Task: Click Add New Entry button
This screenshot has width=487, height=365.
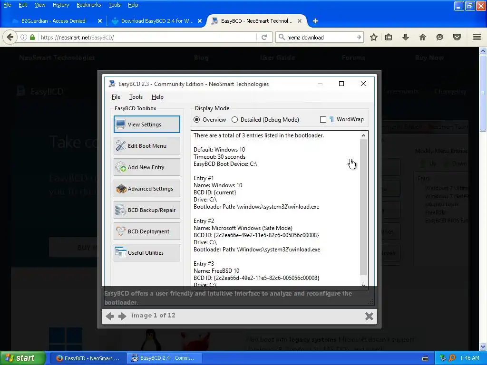Action: (x=146, y=167)
